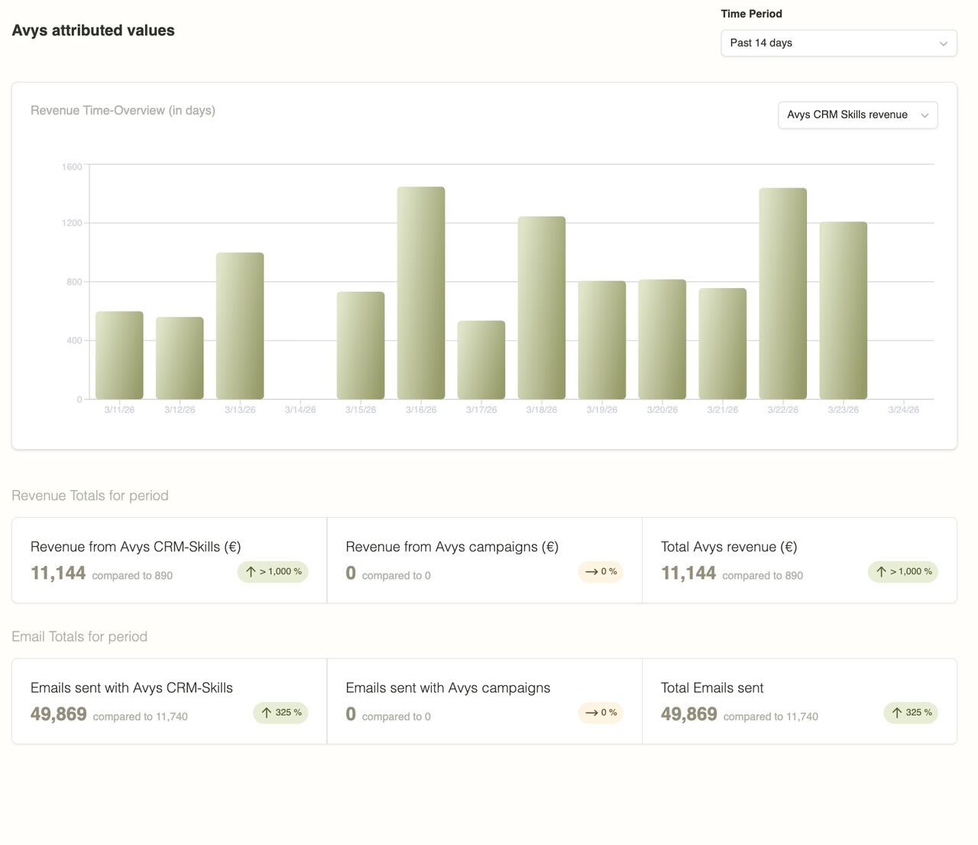Click the chevron in the Time Period dropdown

tap(943, 44)
